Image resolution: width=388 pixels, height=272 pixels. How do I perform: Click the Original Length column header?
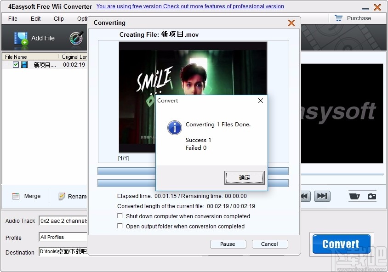[73, 57]
